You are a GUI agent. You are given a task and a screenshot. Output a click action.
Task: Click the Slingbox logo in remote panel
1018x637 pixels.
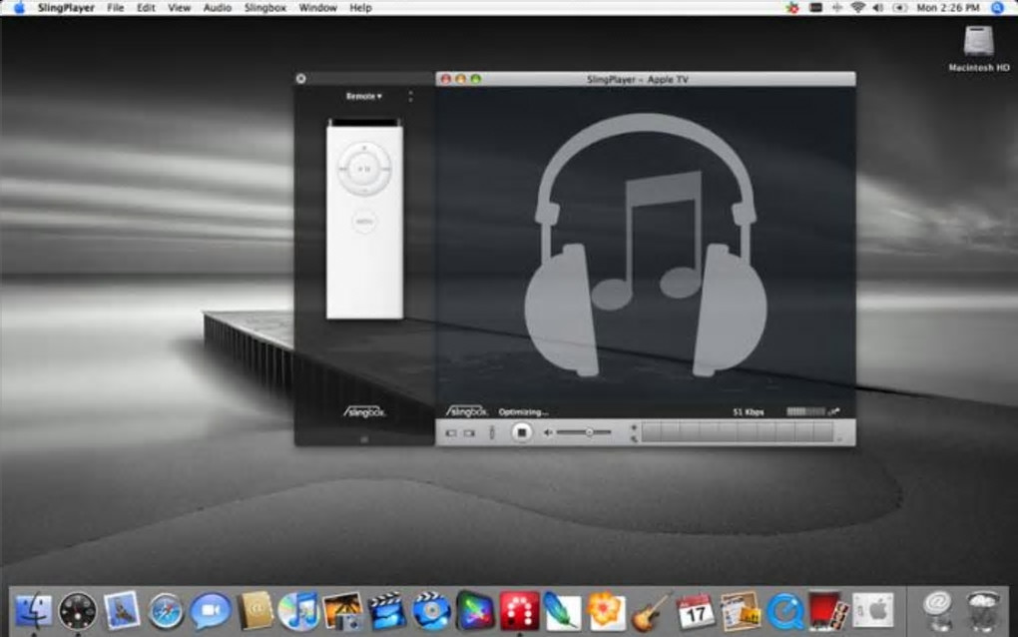364,411
